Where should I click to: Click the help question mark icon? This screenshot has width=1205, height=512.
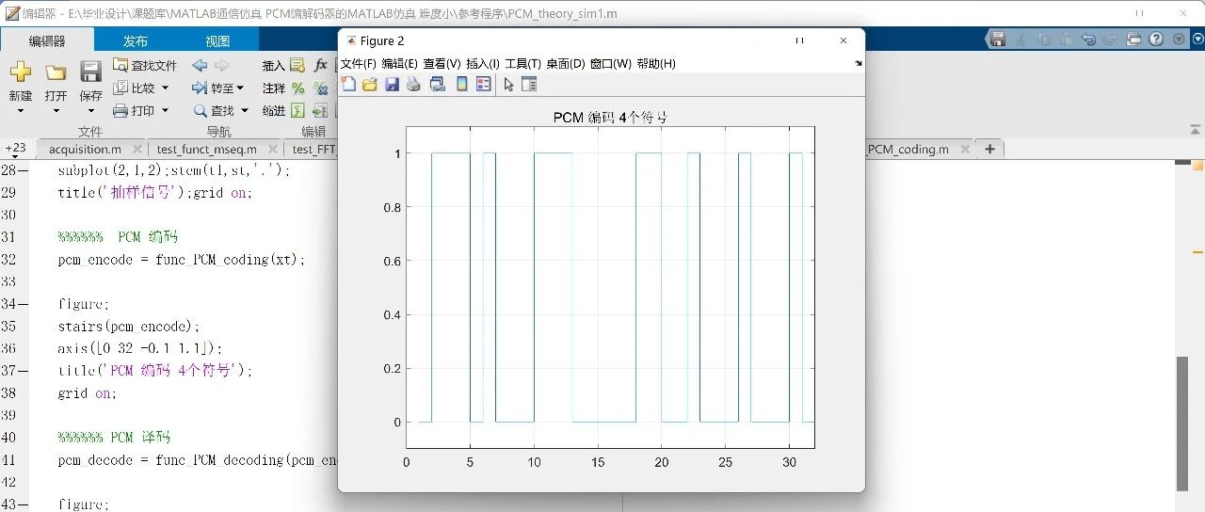(1156, 39)
